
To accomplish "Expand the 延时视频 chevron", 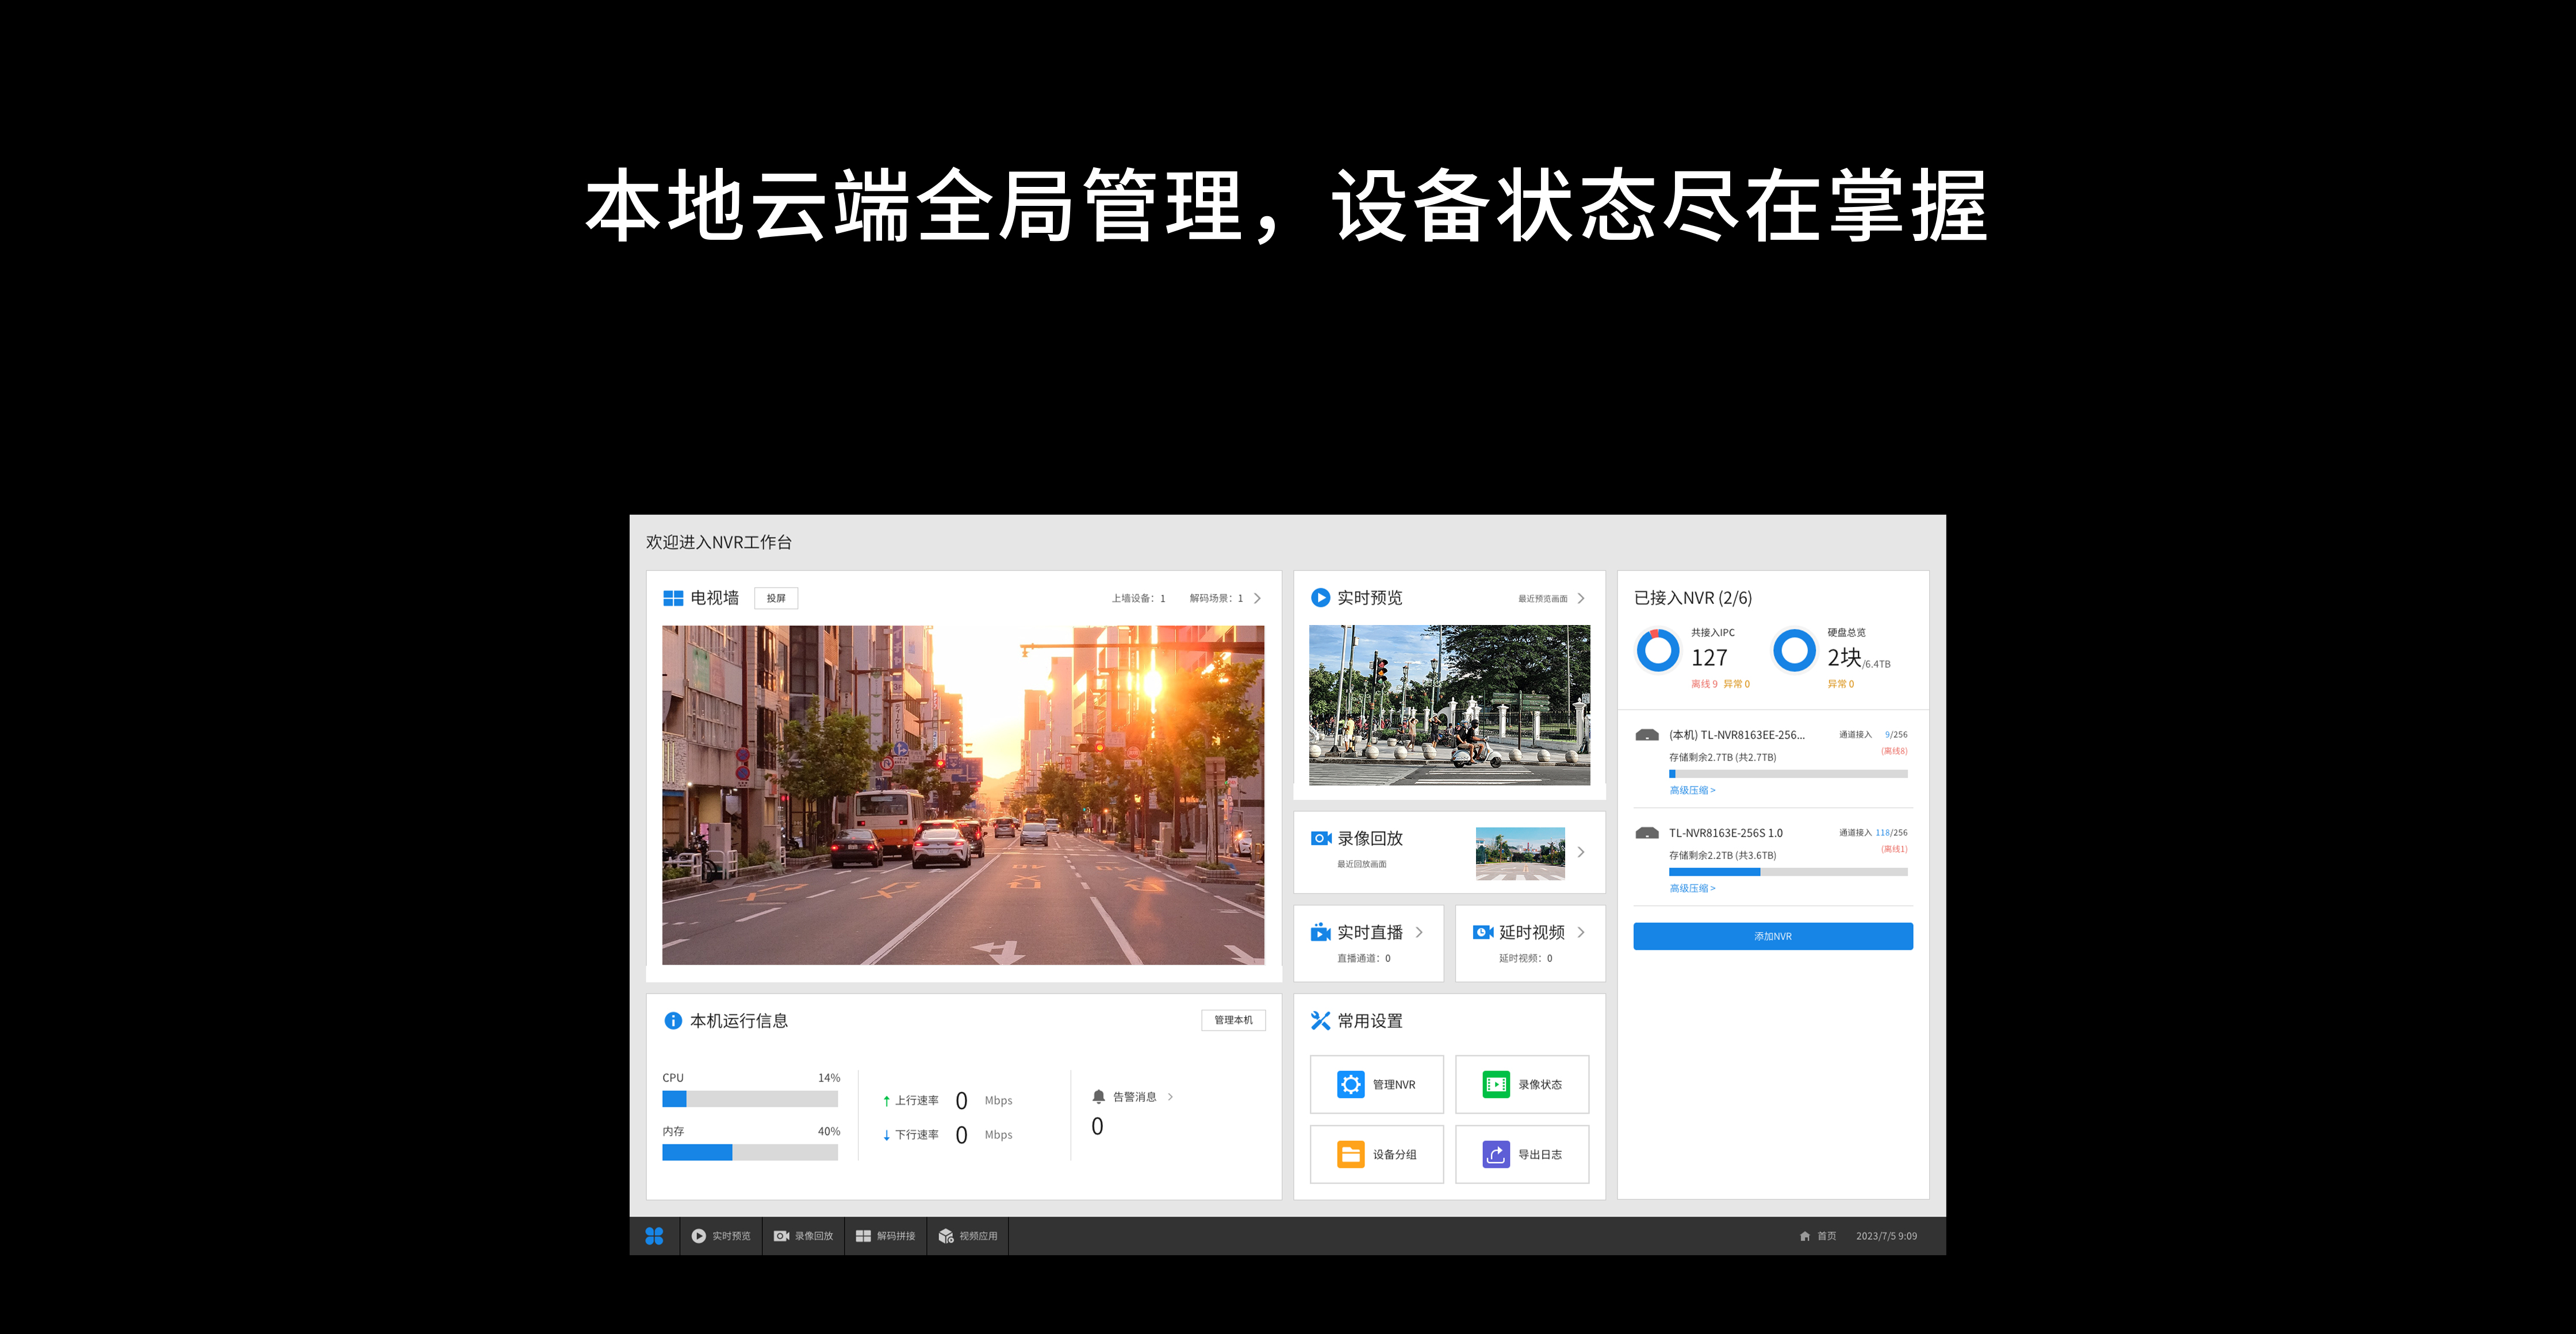I will tap(1580, 932).
